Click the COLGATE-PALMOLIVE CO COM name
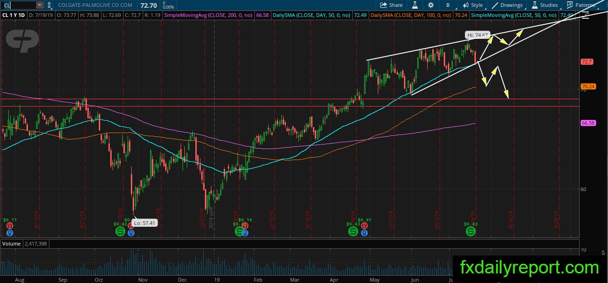The height and width of the screenshot is (283, 608). (x=95, y=5)
